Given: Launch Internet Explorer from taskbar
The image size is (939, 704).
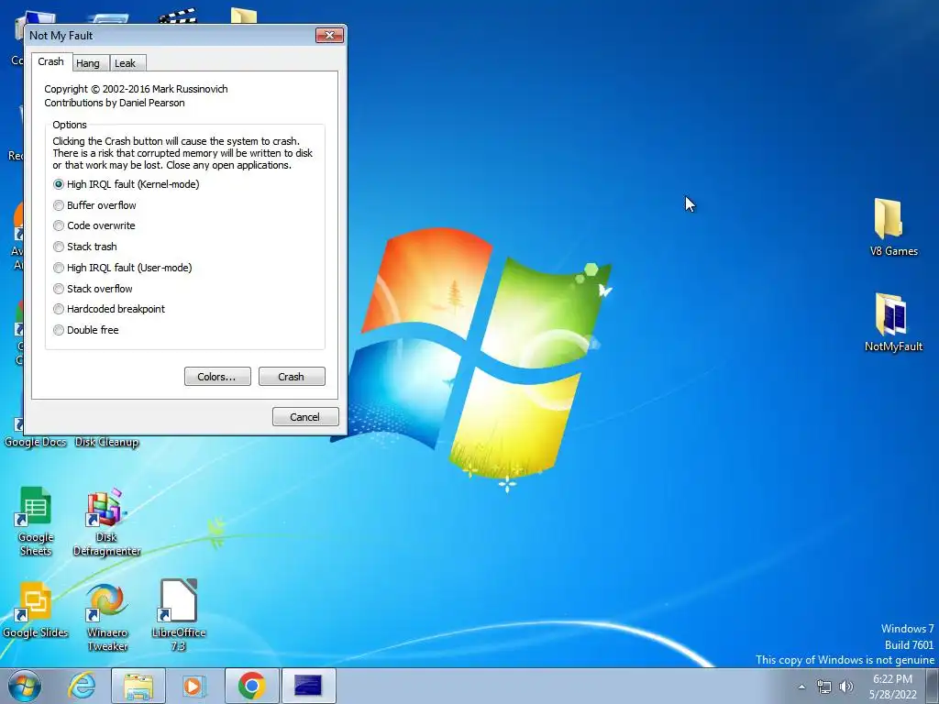Looking at the screenshot, I should pyautogui.click(x=82, y=686).
